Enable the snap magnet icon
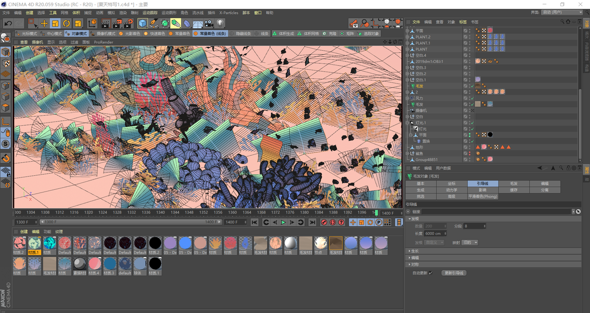590x313 pixels. coord(6,158)
